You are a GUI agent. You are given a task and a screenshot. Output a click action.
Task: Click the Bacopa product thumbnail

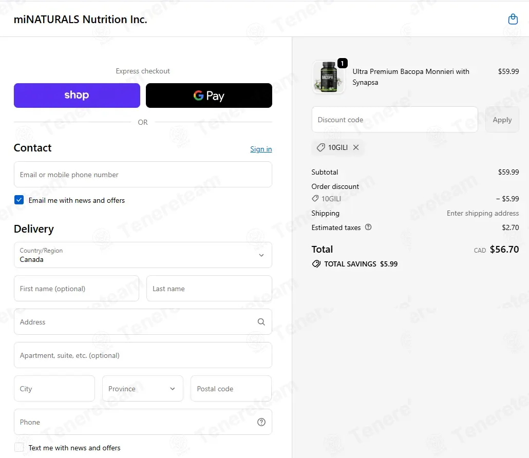click(x=329, y=77)
